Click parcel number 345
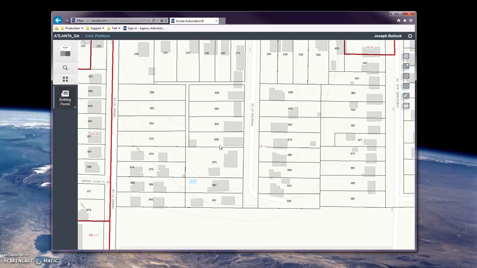Viewport: 477px width, 268px height. [x=136, y=54]
